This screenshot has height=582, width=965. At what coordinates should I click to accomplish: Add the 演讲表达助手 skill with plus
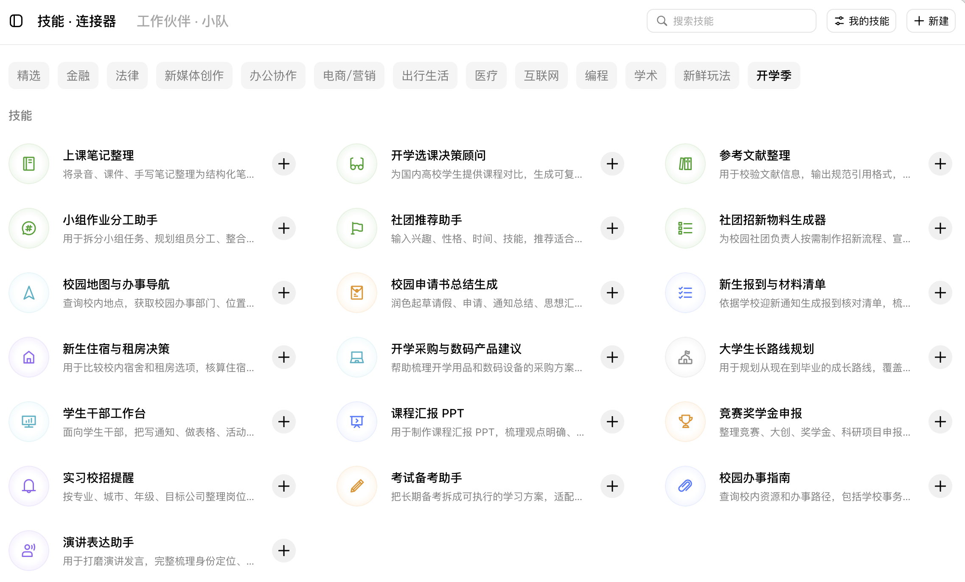click(284, 551)
